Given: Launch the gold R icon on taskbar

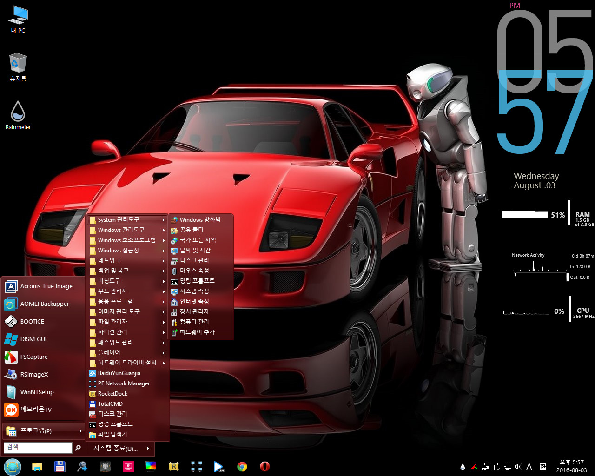Looking at the screenshot, I should click(174, 467).
